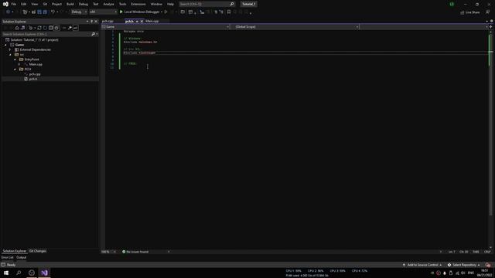This screenshot has width=495, height=278.
Task: Collapse the PCH folder
Action: click(15, 69)
